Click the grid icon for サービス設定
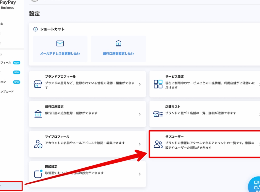Screen dimensions: 260x192 click(158, 84)
